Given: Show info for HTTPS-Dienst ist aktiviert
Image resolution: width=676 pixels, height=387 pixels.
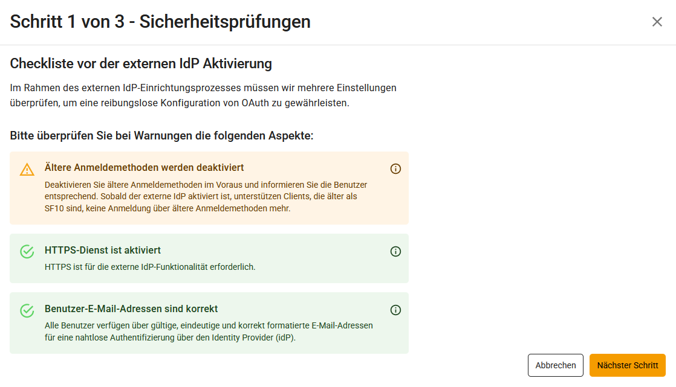Looking at the screenshot, I should click(396, 252).
